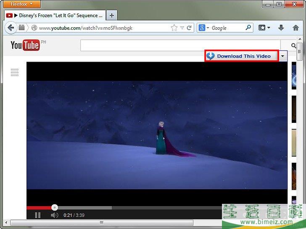This screenshot has height=229, width=306.
Task: Mute the video with the speaker icon
Action: point(54,215)
